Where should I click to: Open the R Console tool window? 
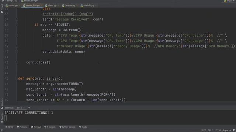[x=50, y=127]
